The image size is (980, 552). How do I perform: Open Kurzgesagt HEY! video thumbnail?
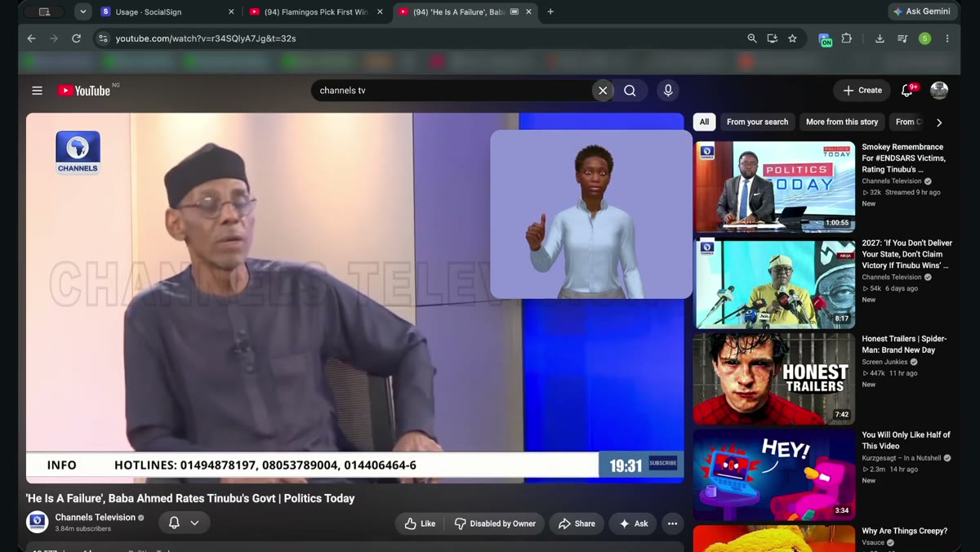[x=774, y=474]
